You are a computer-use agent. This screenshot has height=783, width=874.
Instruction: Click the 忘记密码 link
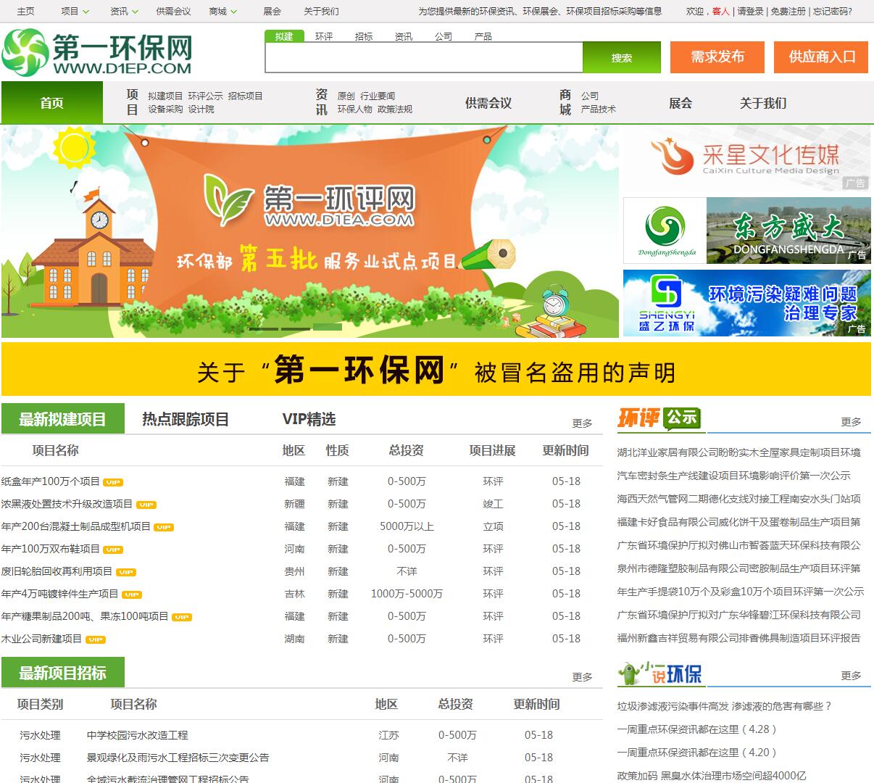(832, 12)
